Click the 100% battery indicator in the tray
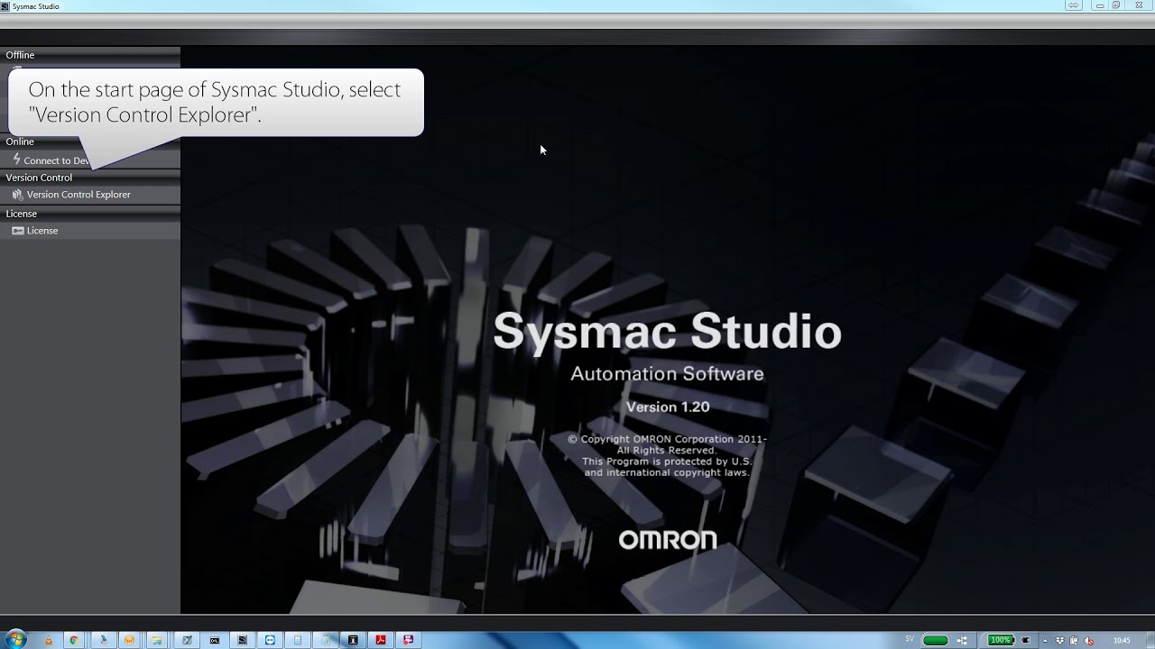The height and width of the screenshot is (649, 1155). click(1001, 640)
